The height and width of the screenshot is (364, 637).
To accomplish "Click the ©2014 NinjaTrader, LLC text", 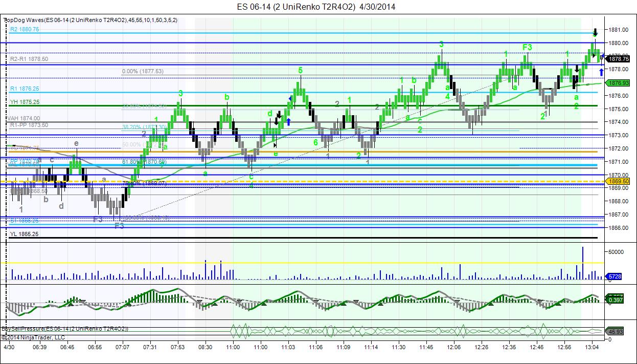I will pyautogui.click(x=33, y=337).
